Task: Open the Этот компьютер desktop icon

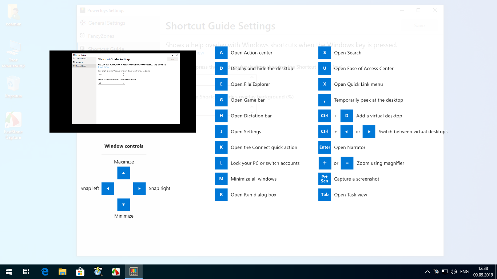Action: (13, 54)
